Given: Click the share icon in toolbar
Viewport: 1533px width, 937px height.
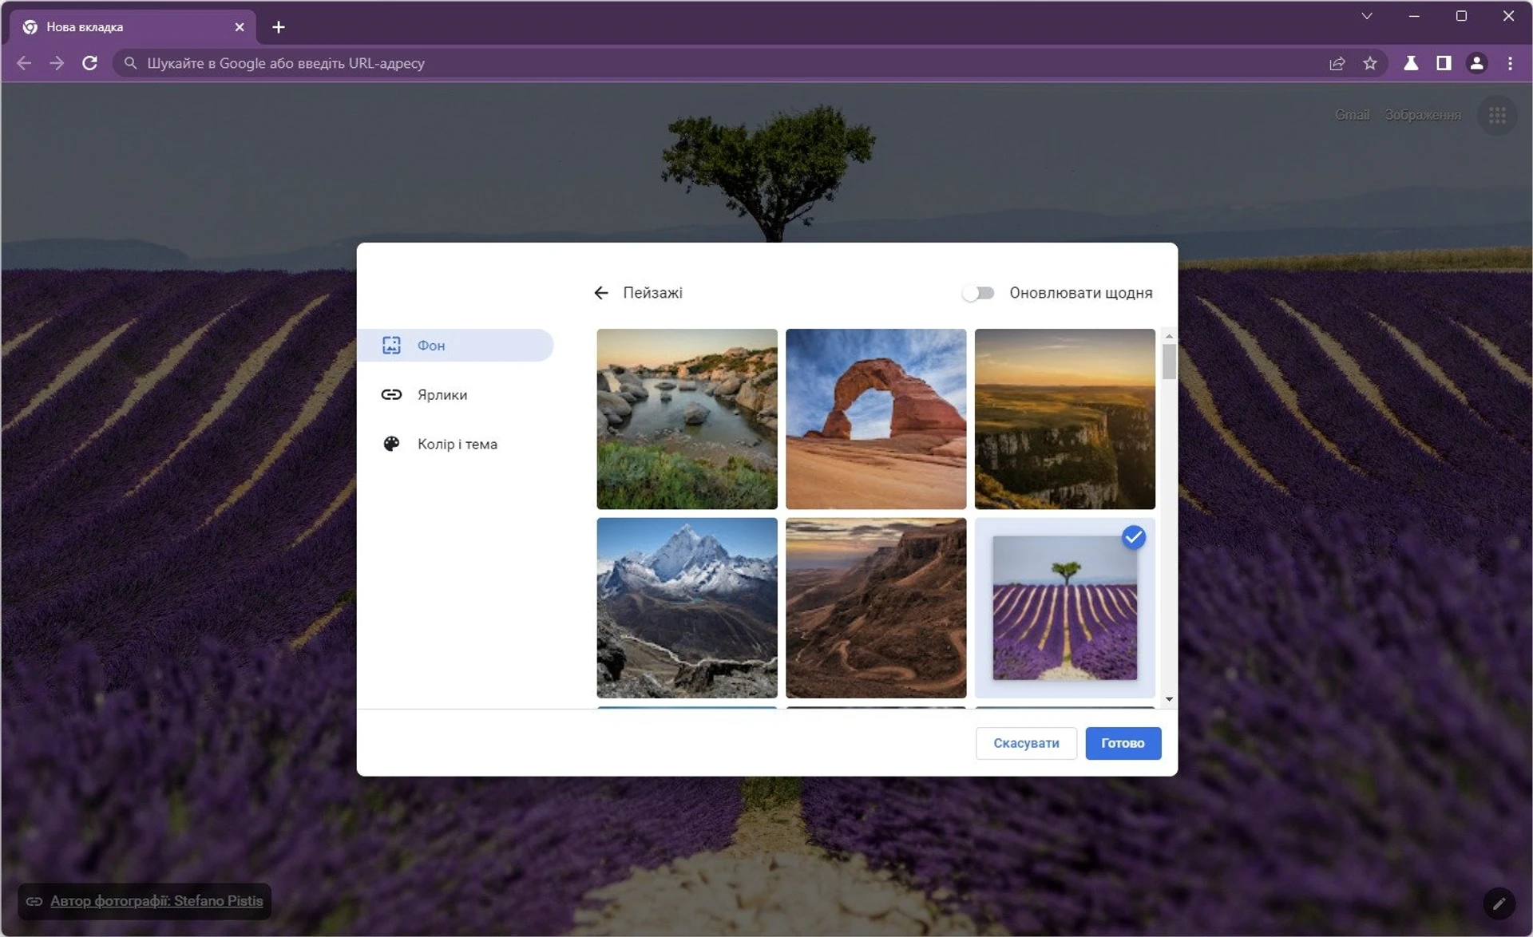Looking at the screenshot, I should [x=1337, y=63].
